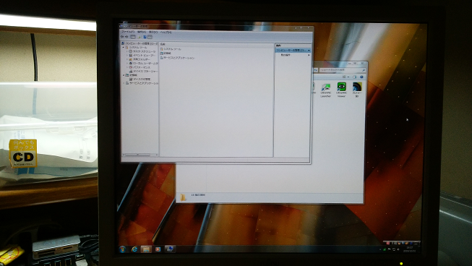Toggle the preview pane button in Explorer
472x266 pixels.
pos(355,77)
